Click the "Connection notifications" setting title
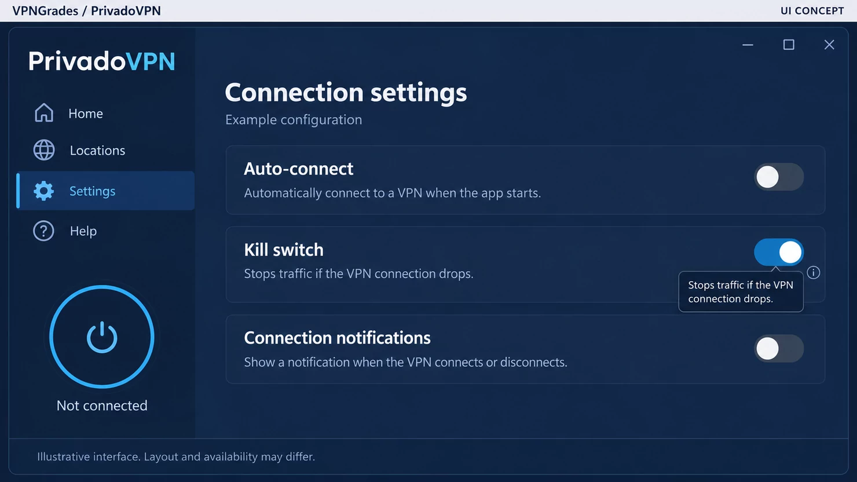The height and width of the screenshot is (482, 857). 338,338
